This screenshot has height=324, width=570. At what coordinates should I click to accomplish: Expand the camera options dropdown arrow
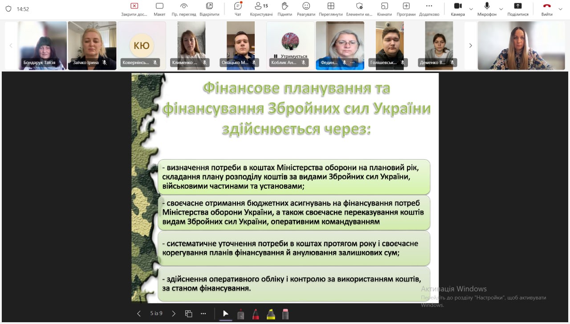point(471,9)
